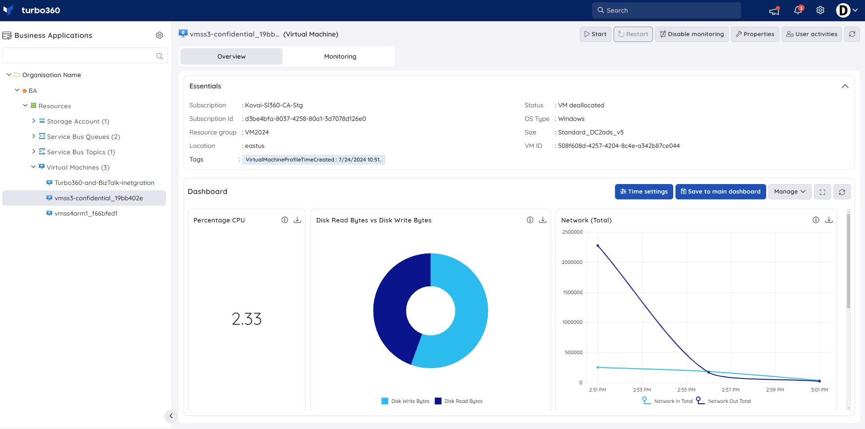Toggle Disk Read Bytes legend item
This screenshot has height=429, width=865.
[x=458, y=401]
